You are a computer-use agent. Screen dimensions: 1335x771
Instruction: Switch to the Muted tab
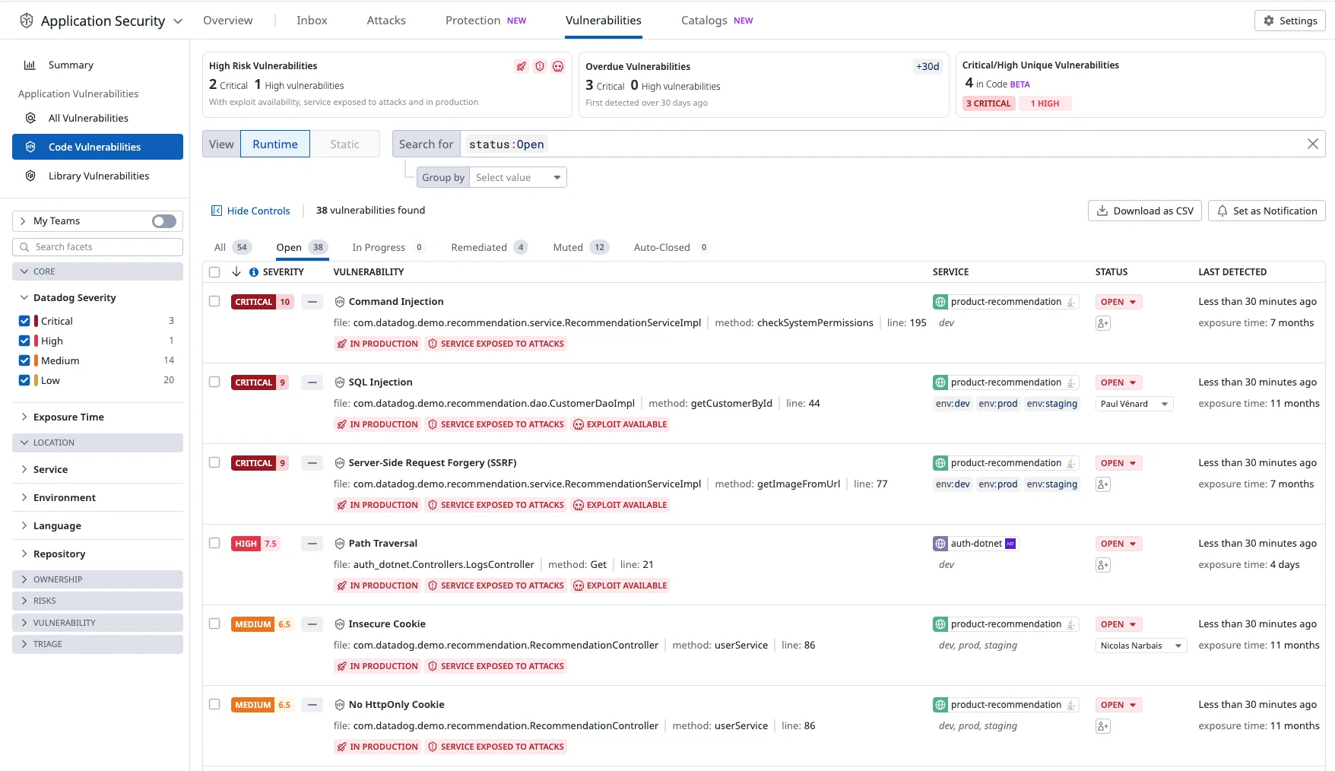(568, 247)
